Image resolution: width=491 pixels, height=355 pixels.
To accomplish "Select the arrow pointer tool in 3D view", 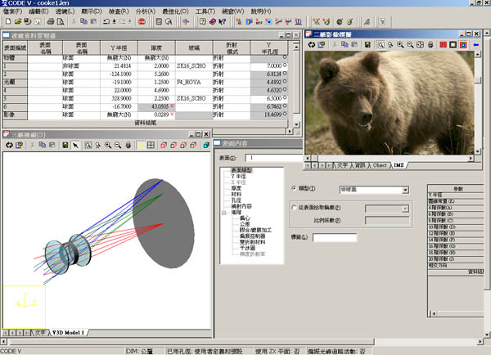I will coord(75,145).
